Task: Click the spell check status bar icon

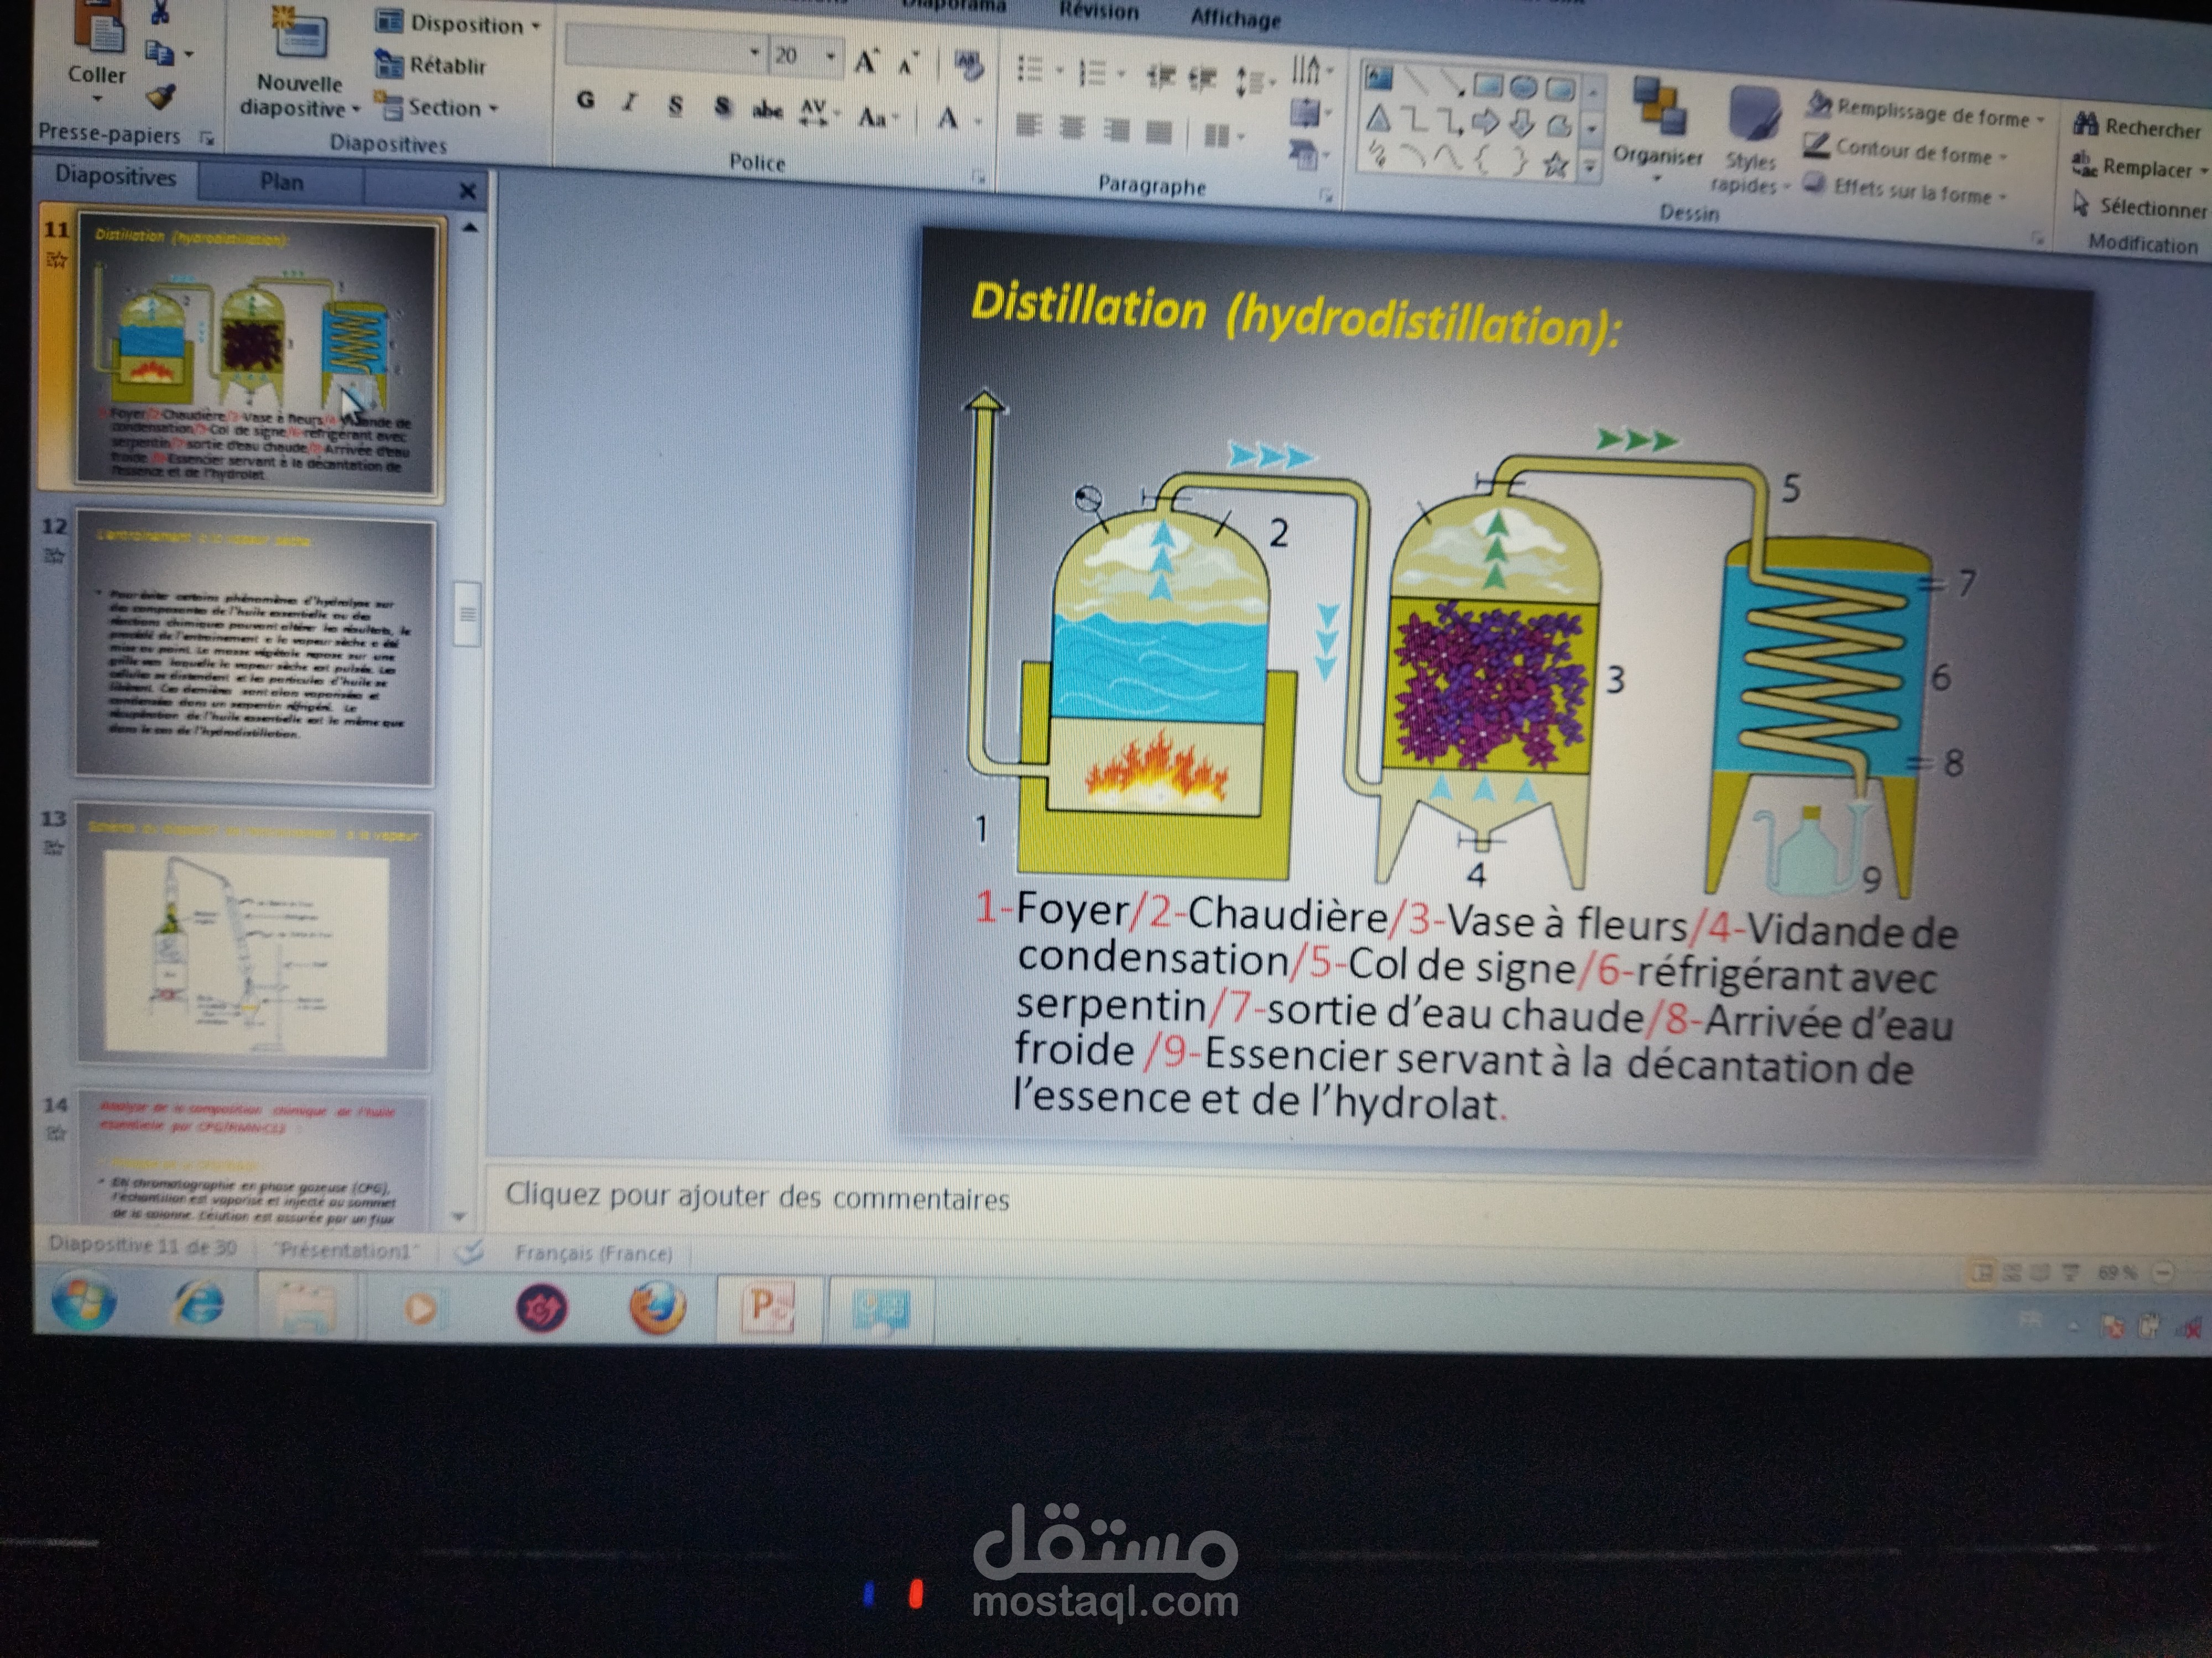Action: click(470, 1251)
